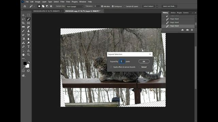Select the Type tool
Image resolution: width=218 pixels, height=122 pixels.
point(28,47)
